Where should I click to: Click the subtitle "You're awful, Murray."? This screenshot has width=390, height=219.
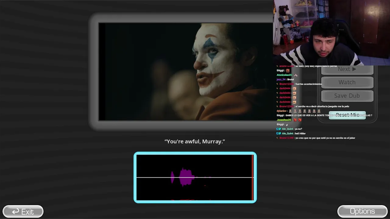(195, 141)
